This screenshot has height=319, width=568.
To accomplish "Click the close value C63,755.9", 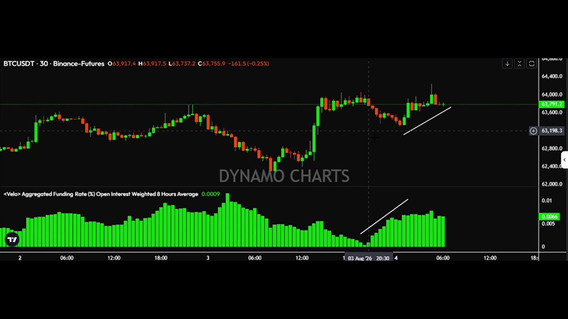I will coord(211,63).
